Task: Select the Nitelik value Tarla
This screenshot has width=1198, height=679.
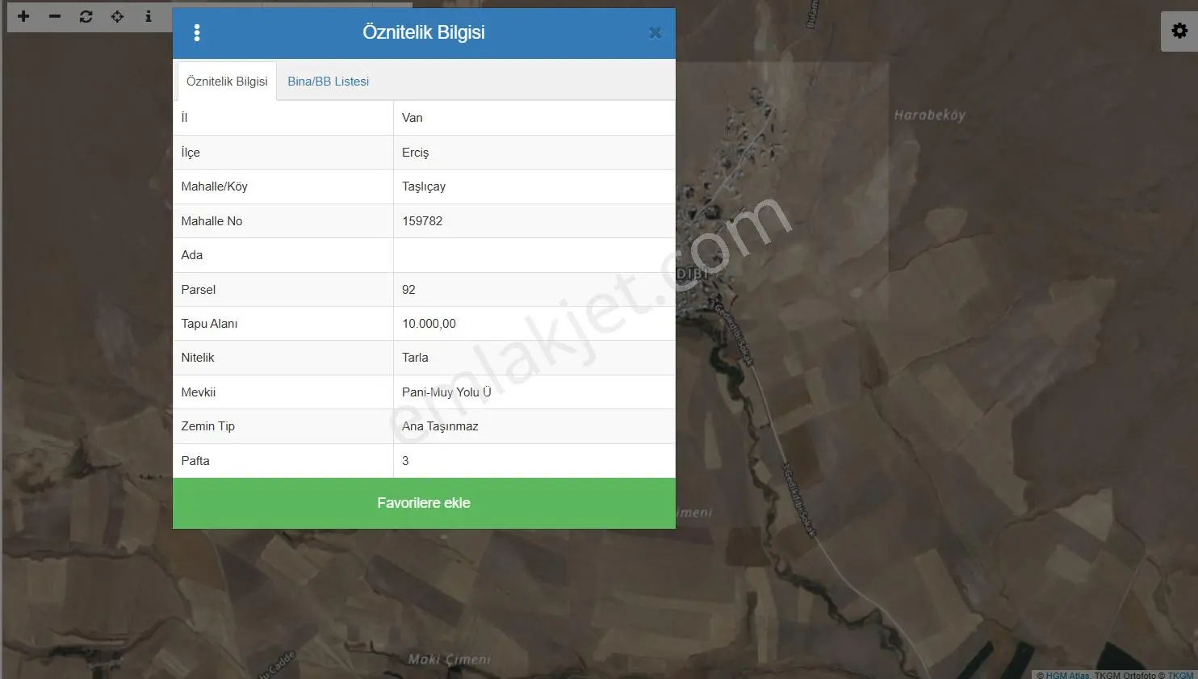Action: [415, 358]
